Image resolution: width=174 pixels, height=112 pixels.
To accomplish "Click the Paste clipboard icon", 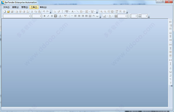I will point(39,12).
